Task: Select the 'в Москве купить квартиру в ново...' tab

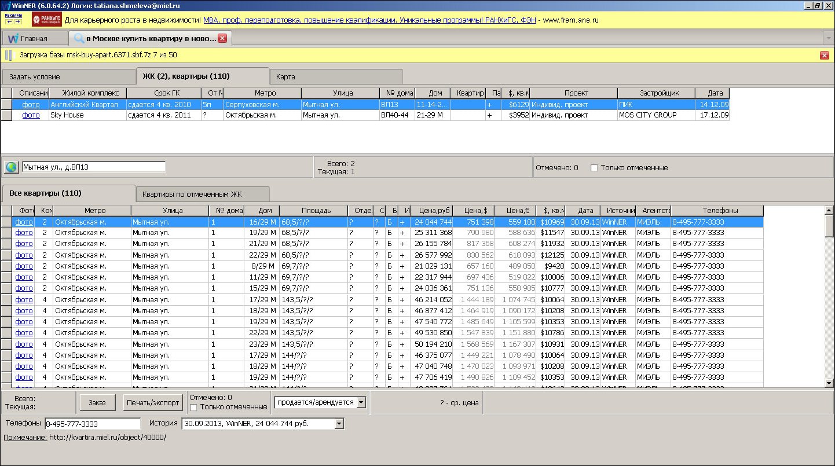Action: point(151,39)
